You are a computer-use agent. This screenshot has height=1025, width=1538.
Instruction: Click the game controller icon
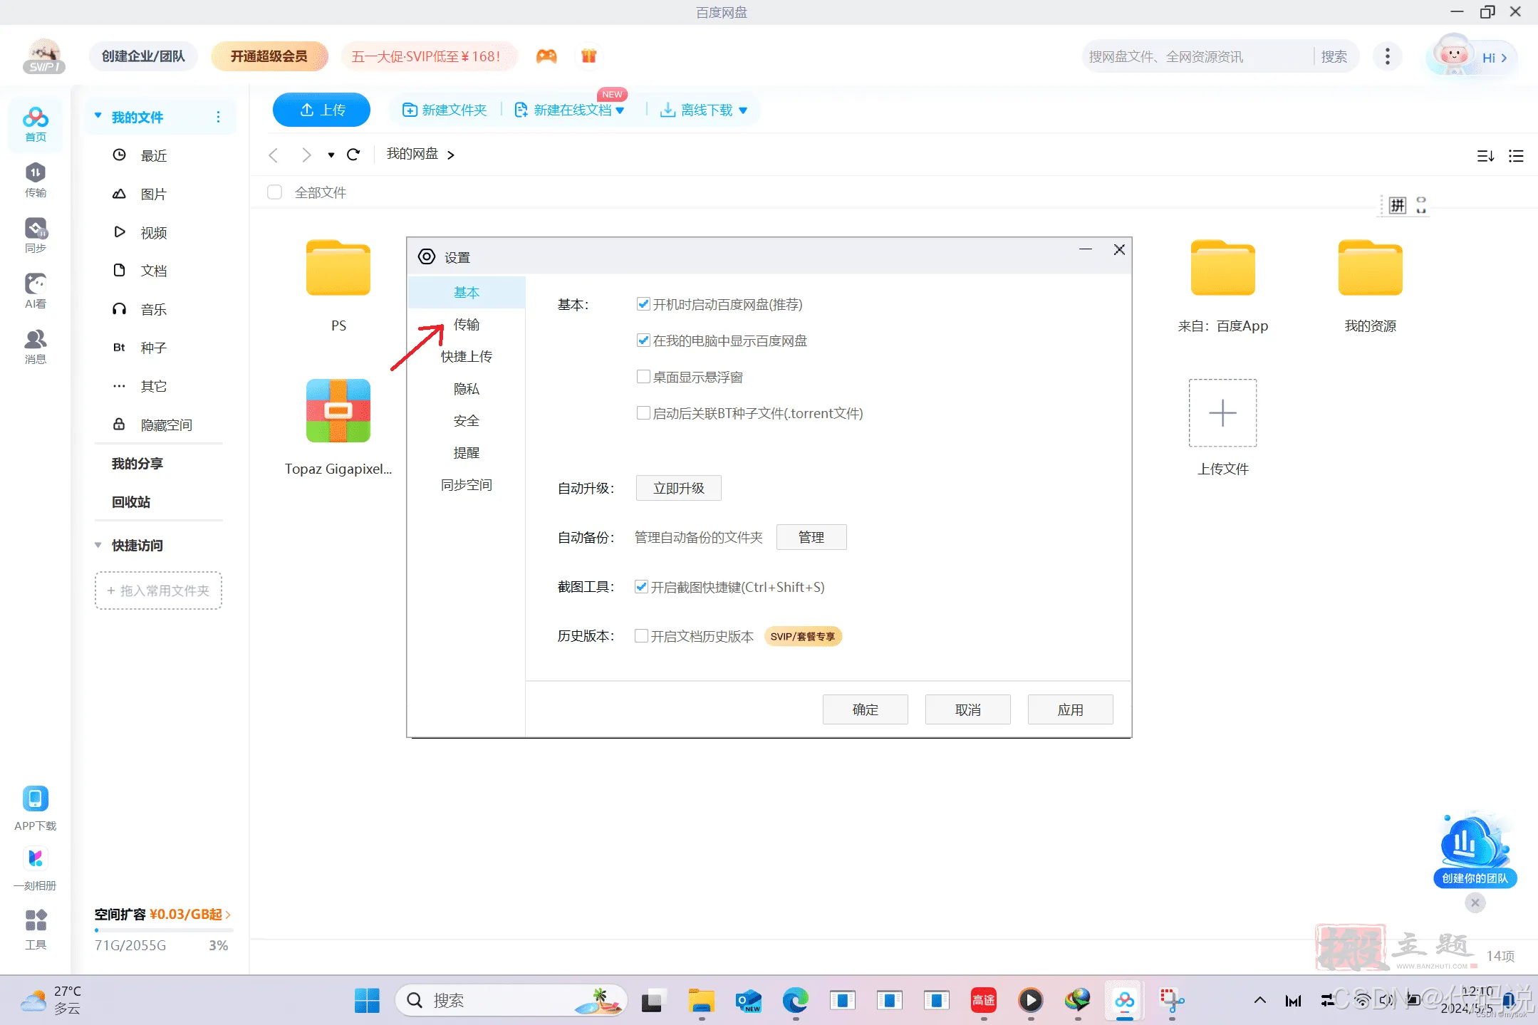click(x=546, y=56)
